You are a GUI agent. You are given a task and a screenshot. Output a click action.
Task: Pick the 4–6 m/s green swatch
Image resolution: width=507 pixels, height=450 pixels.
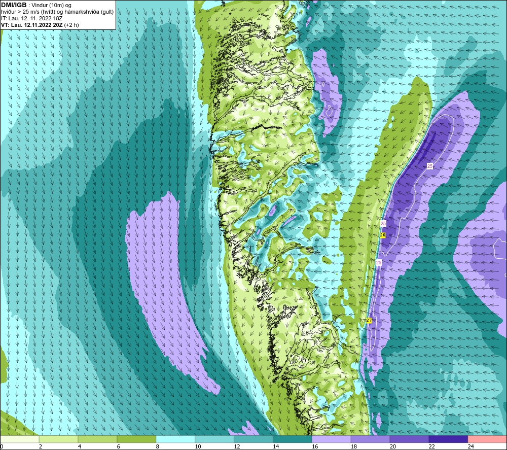pyautogui.click(x=97, y=439)
